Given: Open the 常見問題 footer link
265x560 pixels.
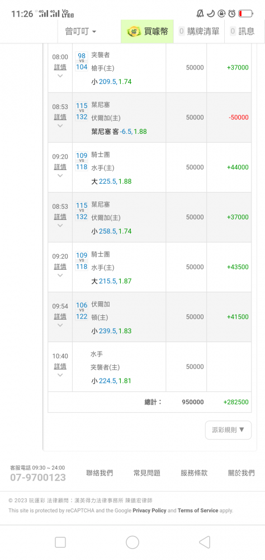Looking at the screenshot, I should coord(147,473).
